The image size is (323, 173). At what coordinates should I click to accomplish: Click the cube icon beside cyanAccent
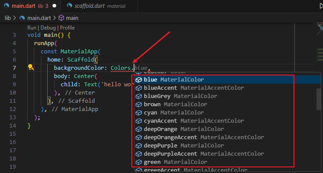[x=139, y=121]
